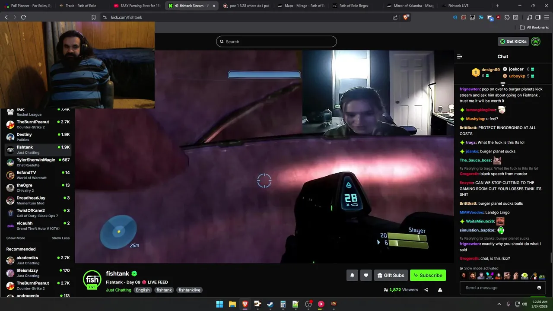Image resolution: width=553 pixels, height=311 pixels.
Task: Open the emoji picker in message box
Action: [x=539, y=288]
